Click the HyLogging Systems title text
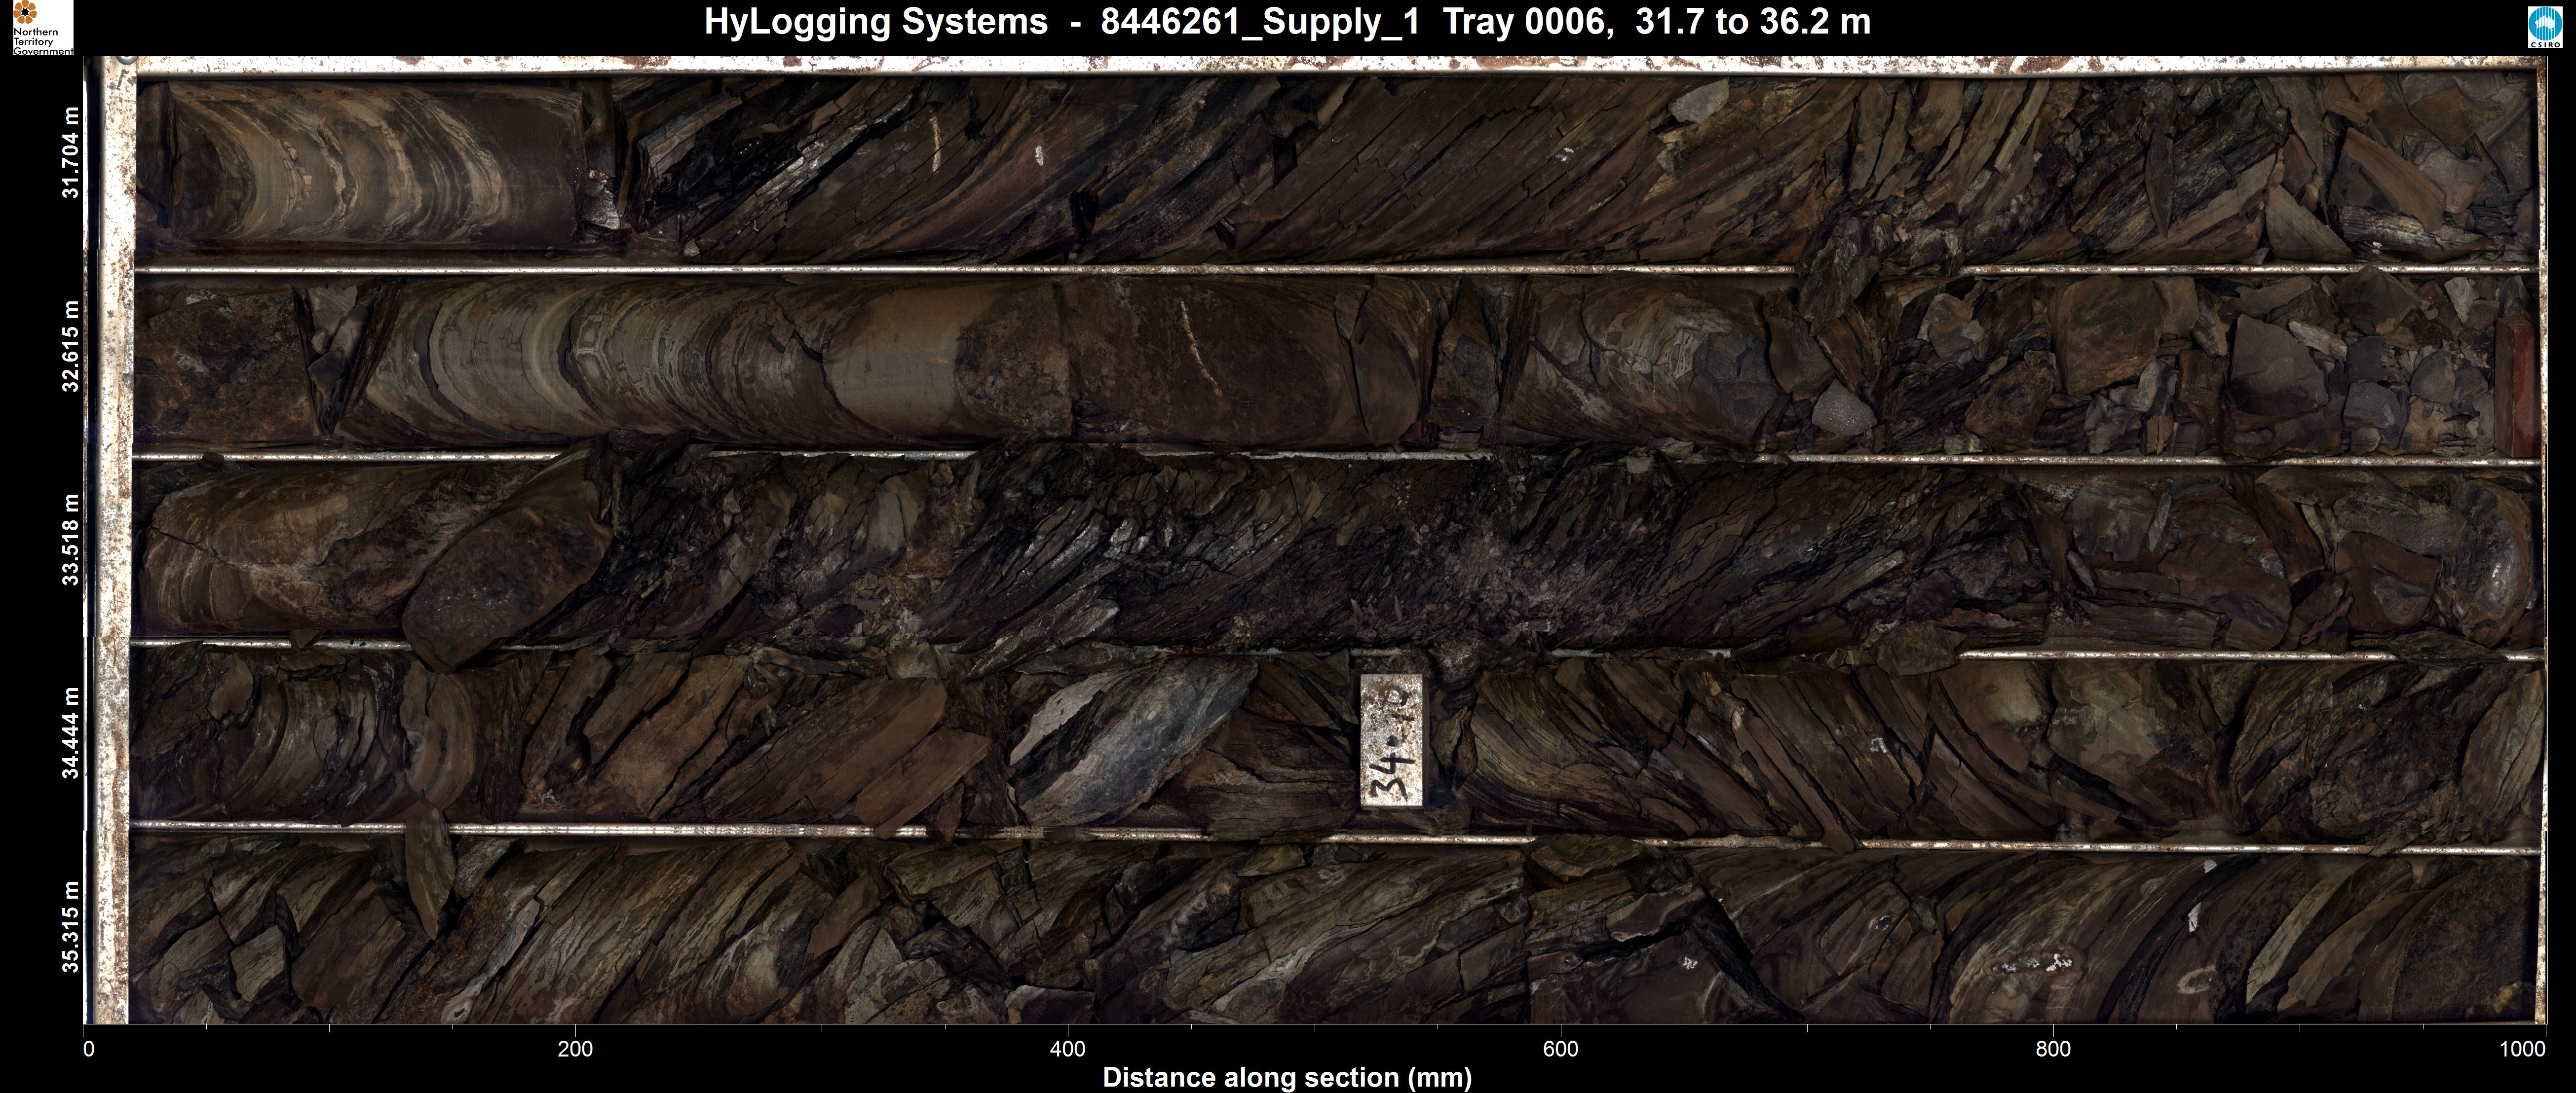Image resolution: width=2576 pixels, height=1093 pixels. click(875, 21)
